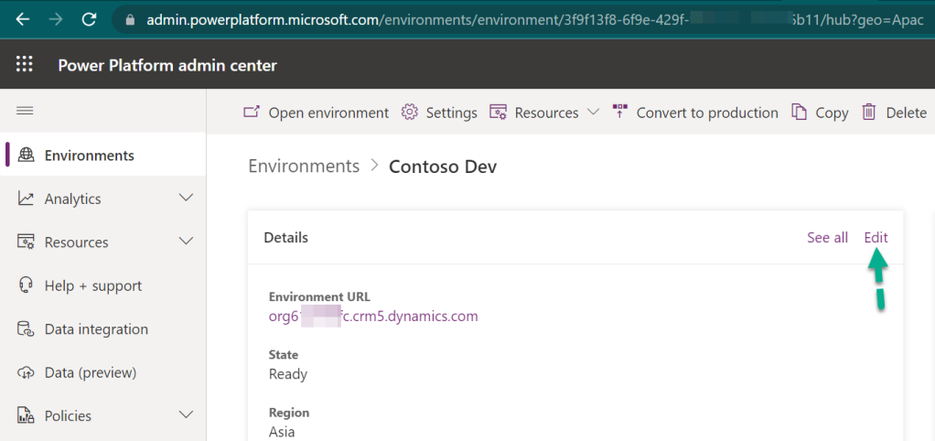Select Analytics in the left navigation
Image resolution: width=935 pixels, height=441 pixels.
tap(103, 199)
